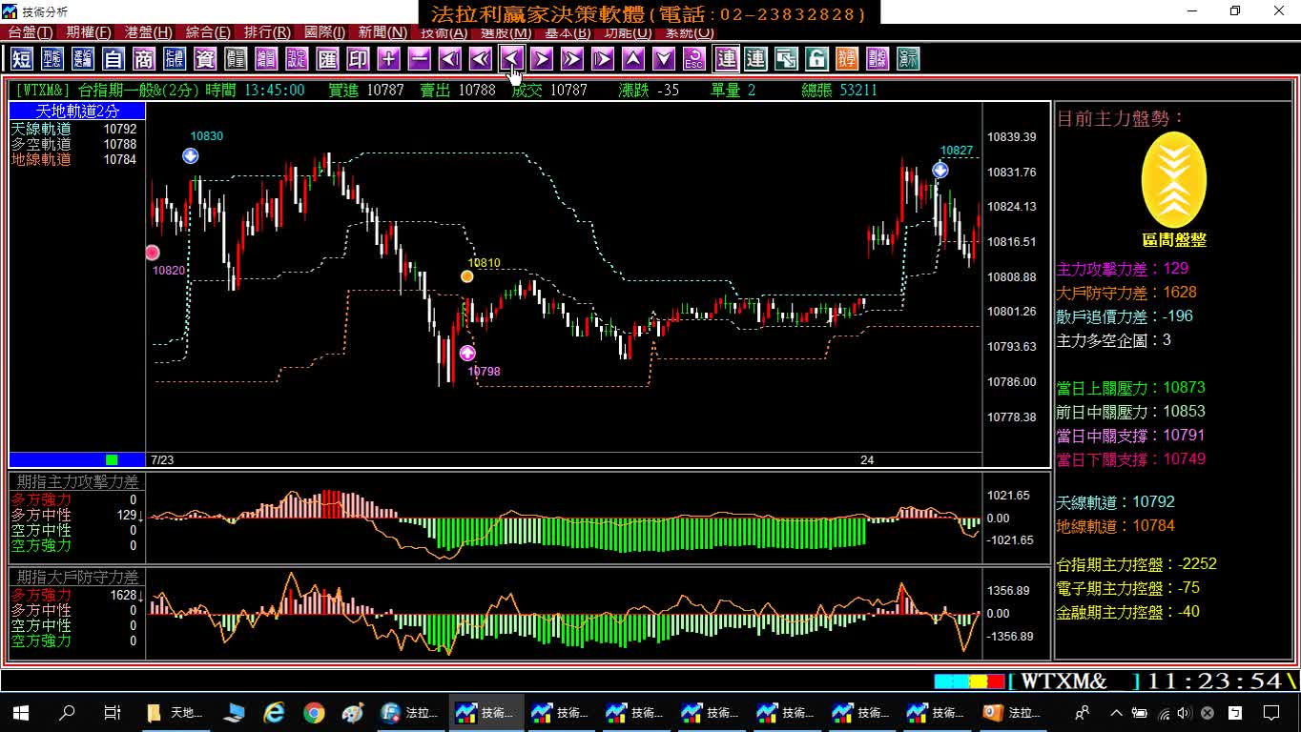Click the 金融期主力控盤: -40 text
This screenshot has width=1301, height=732.
[x=1128, y=612]
